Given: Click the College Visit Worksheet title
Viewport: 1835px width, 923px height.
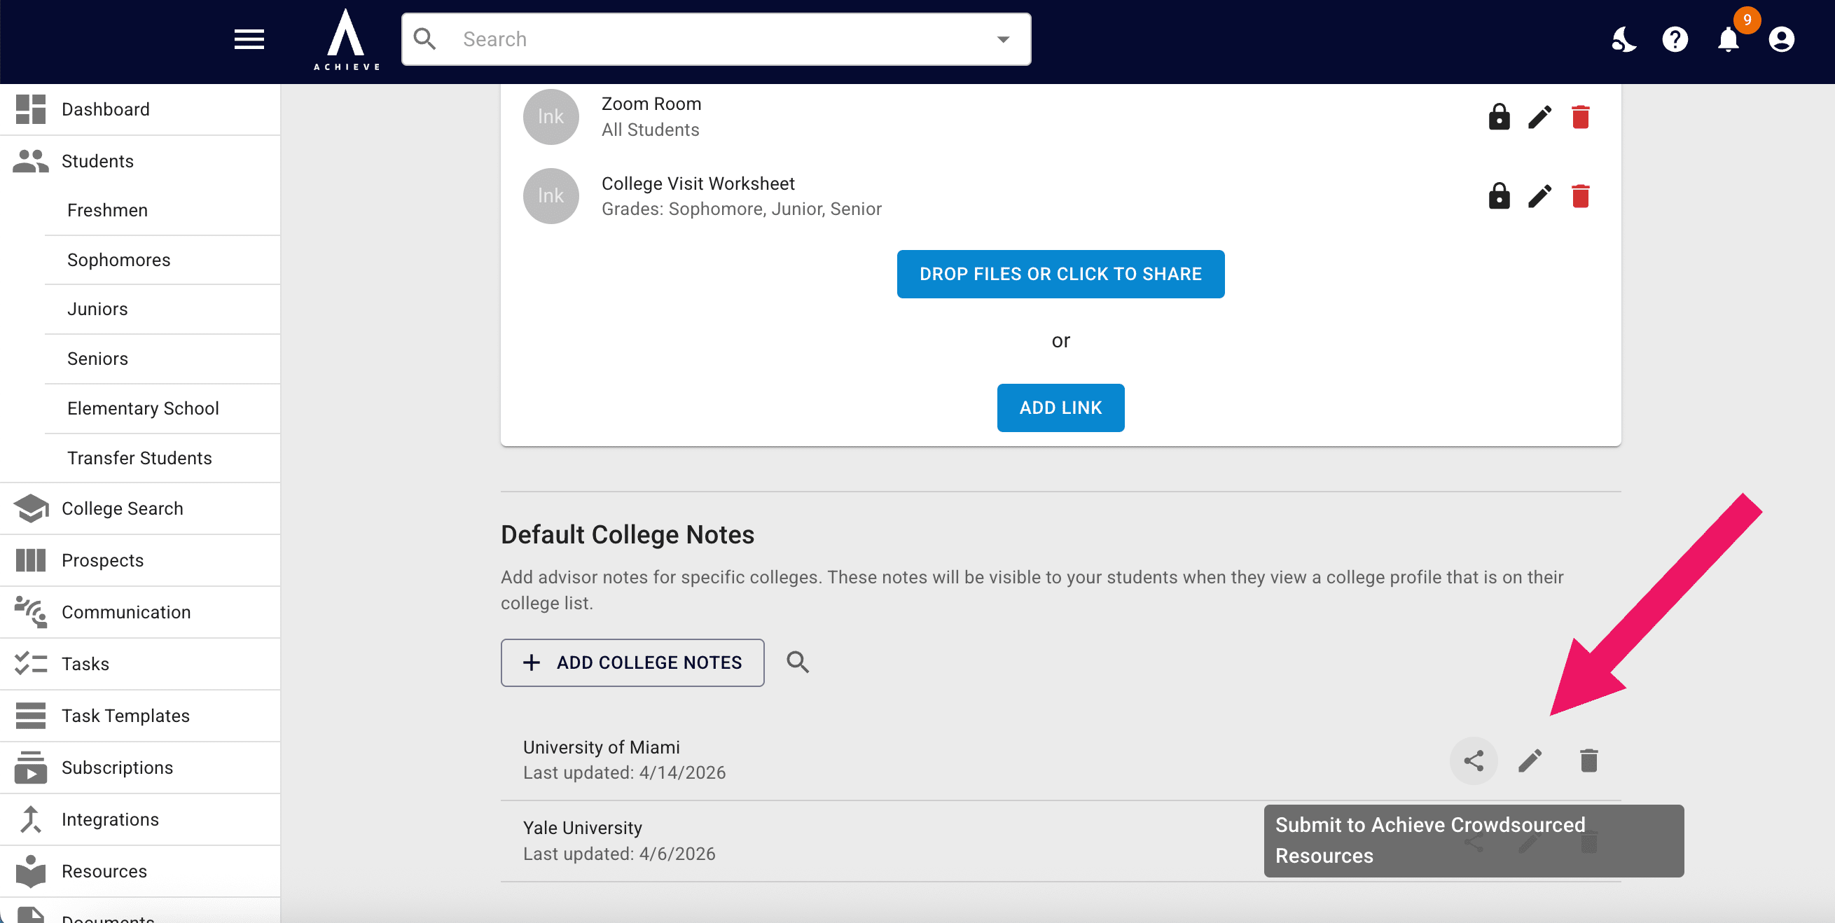Looking at the screenshot, I should (x=698, y=183).
